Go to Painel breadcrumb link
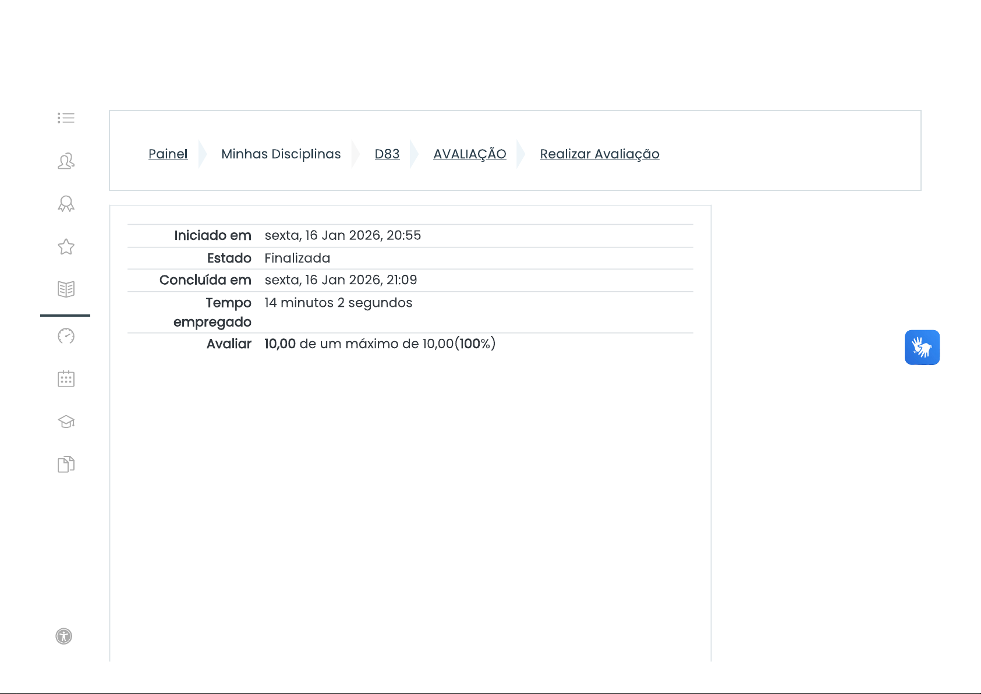The image size is (981, 694). (168, 154)
